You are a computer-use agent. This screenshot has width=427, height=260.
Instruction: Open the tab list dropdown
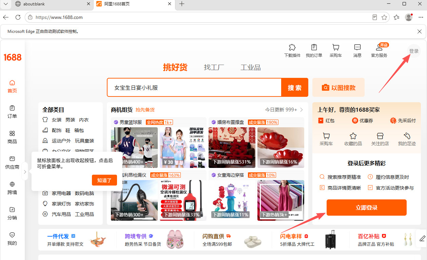[x=5, y=4]
